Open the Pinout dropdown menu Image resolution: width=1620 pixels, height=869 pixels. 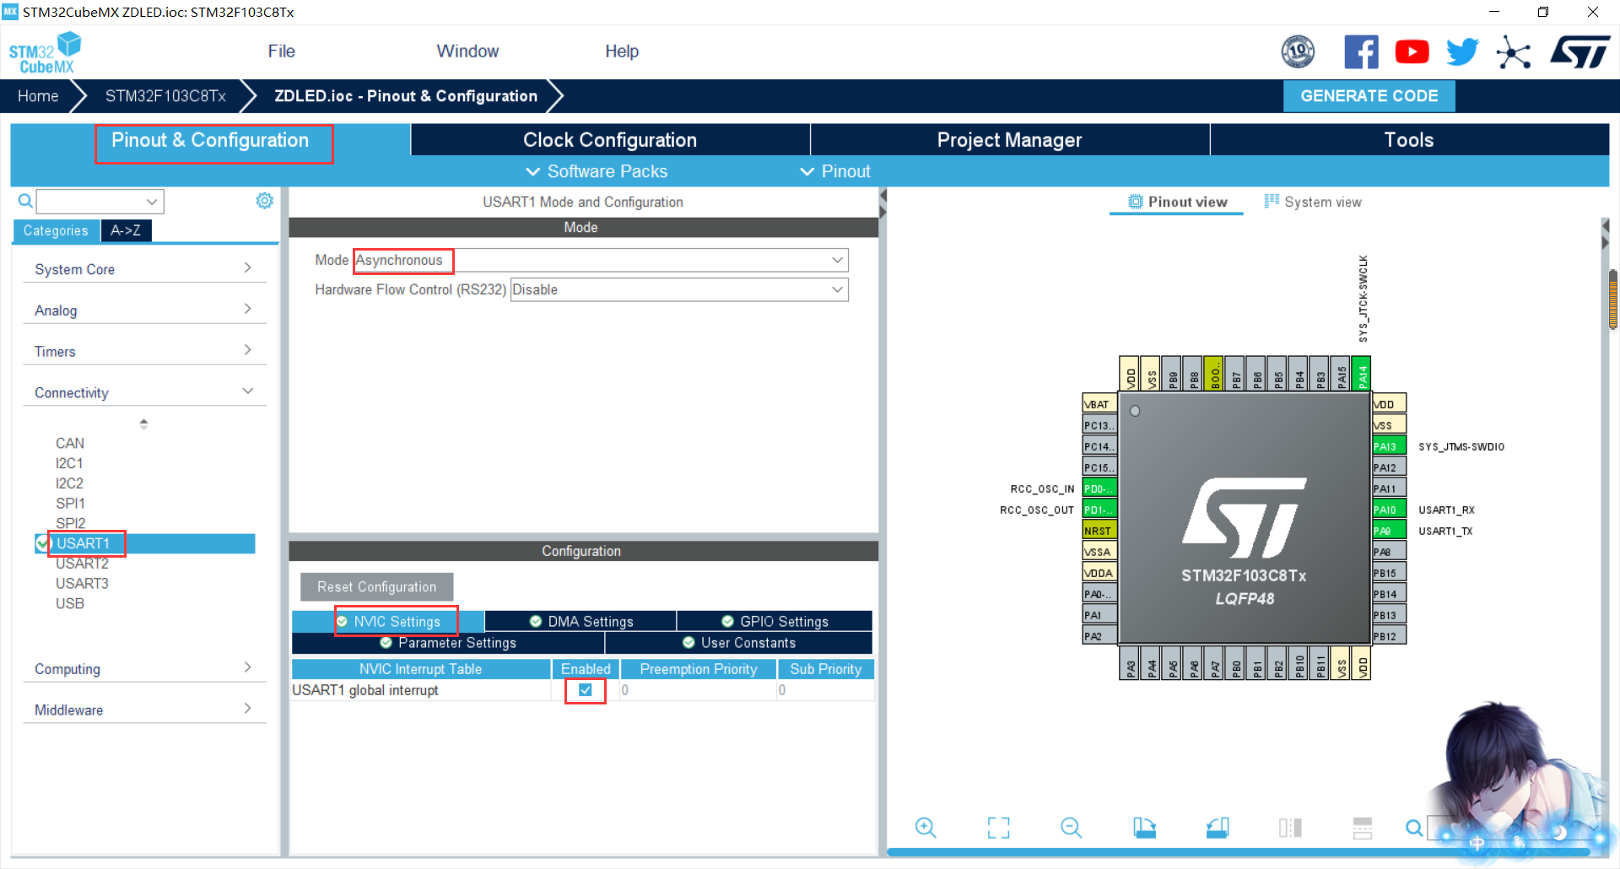point(835,171)
